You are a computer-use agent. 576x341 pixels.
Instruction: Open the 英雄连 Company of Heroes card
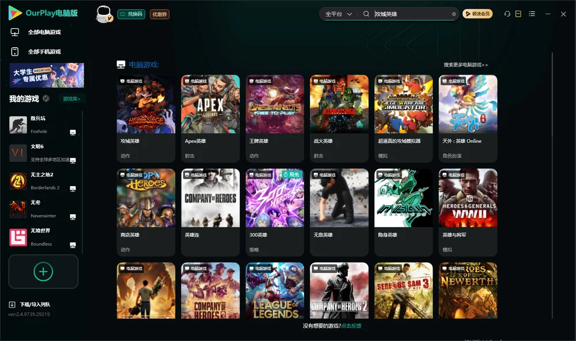[210, 212]
